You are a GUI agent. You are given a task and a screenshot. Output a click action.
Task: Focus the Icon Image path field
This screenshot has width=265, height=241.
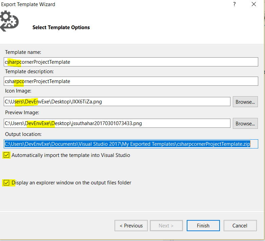117,102
